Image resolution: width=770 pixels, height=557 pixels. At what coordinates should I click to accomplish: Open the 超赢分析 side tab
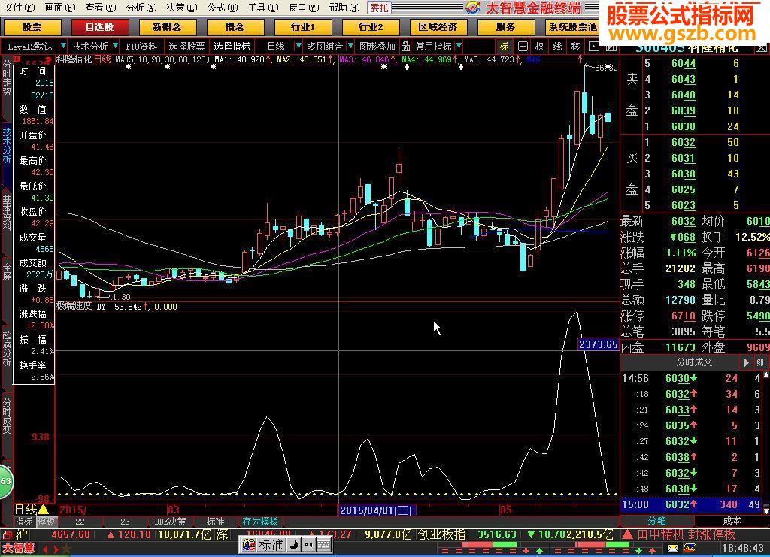coord(7,348)
